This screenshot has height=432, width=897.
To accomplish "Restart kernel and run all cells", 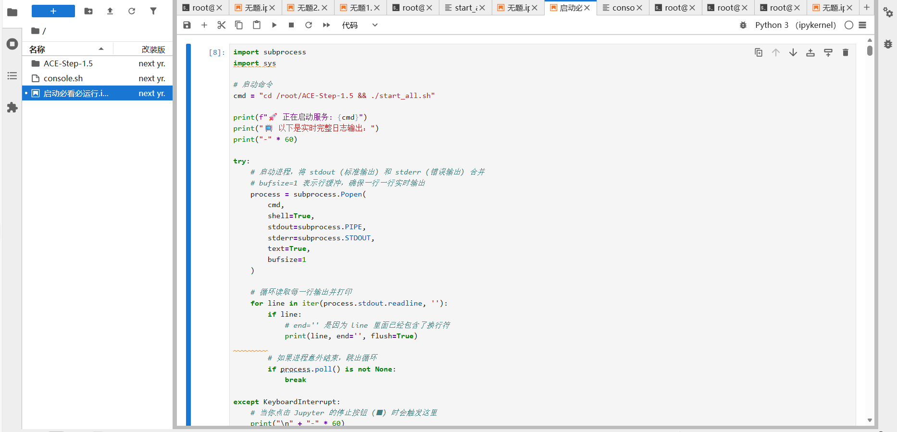I will tap(326, 25).
